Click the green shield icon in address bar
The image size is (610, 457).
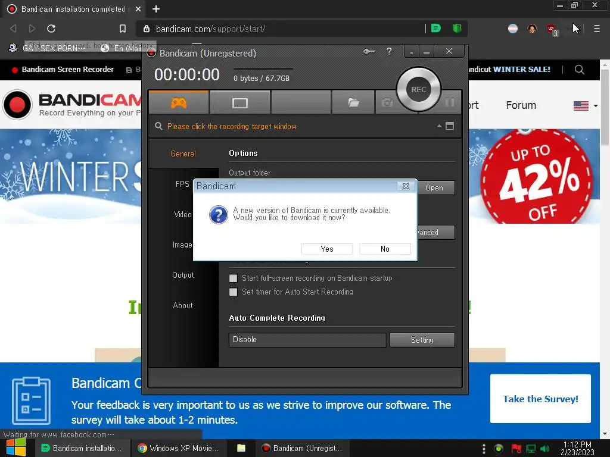(457, 28)
